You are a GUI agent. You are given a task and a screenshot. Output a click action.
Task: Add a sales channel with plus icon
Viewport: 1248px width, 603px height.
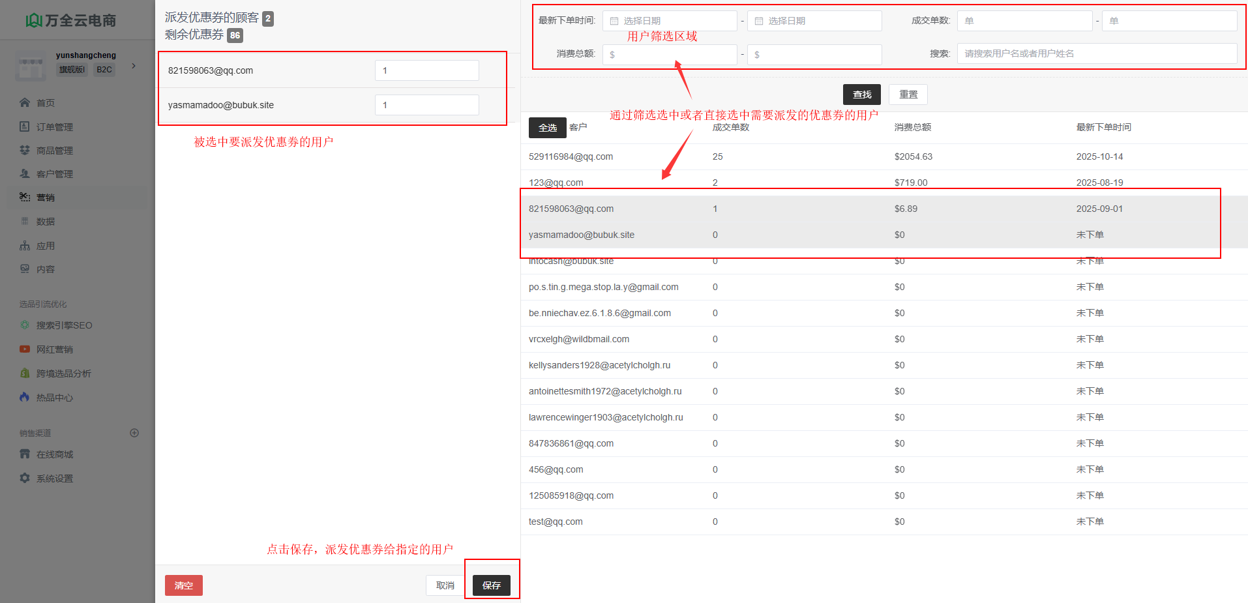[x=134, y=433]
